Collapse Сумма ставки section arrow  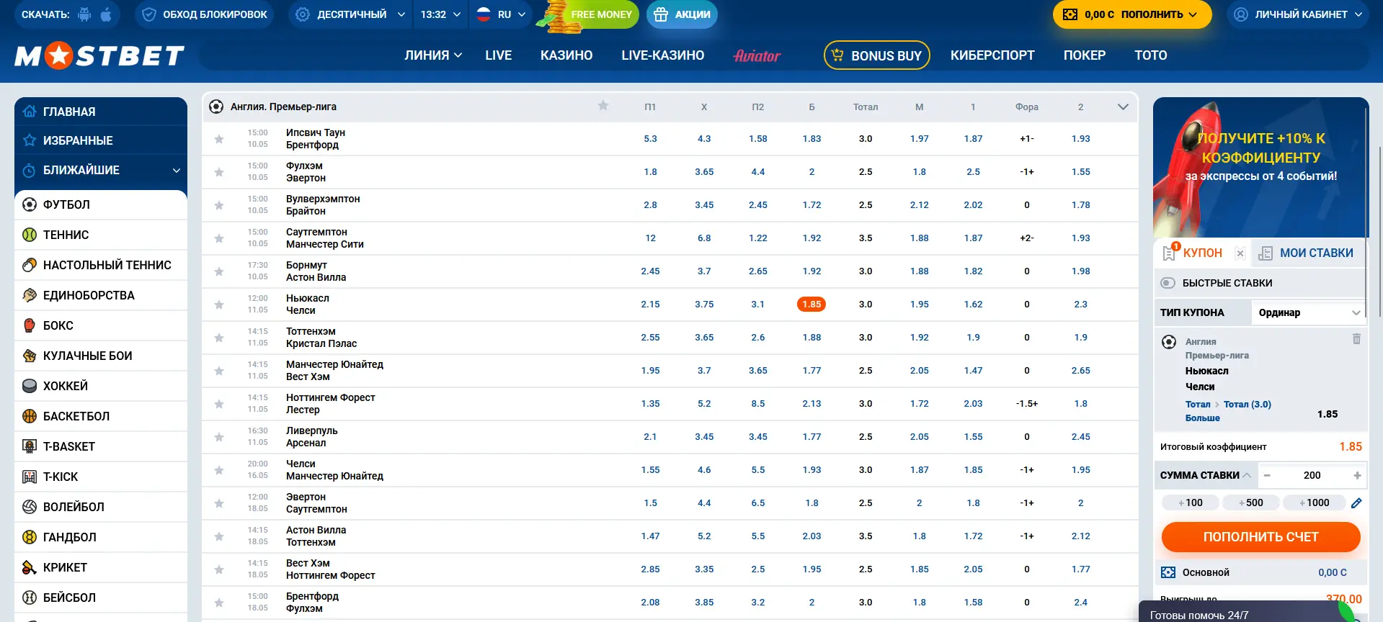[x=1247, y=475]
